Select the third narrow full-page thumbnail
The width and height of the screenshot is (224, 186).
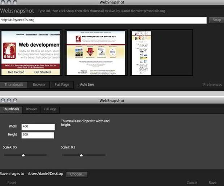141,53
